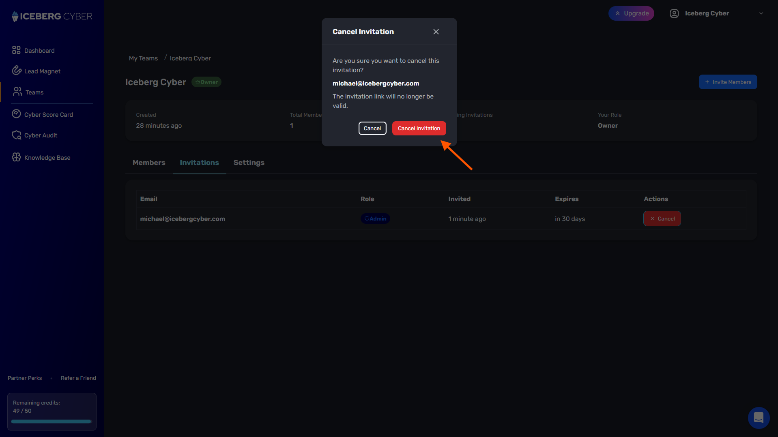Click the Knowledge Base brain icon
The width and height of the screenshot is (778, 437).
click(16, 157)
